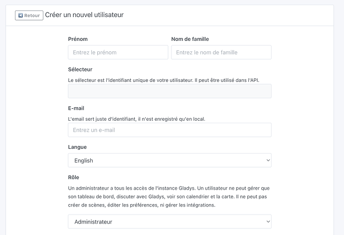The image size is (344, 235).
Task: Click the Retour back button
Action: pyautogui.click(x=29, y=15)
